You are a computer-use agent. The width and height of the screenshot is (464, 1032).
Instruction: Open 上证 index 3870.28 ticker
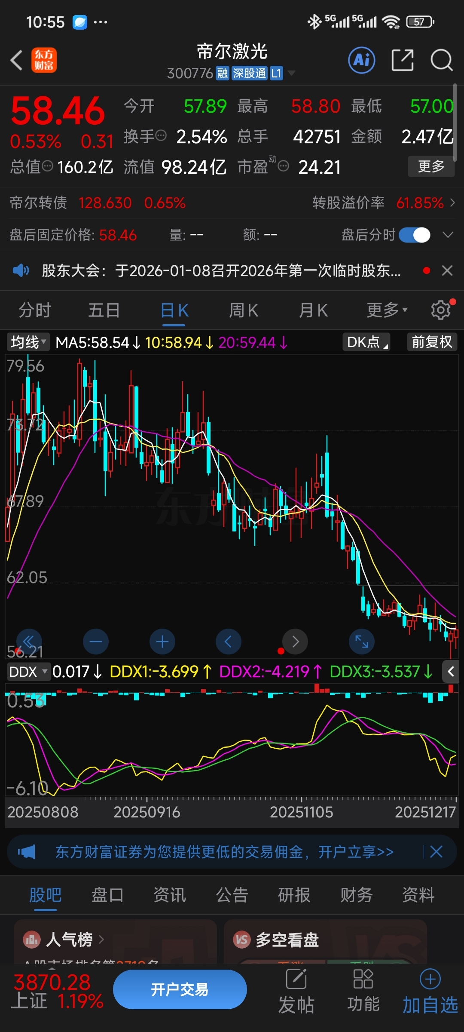[57, 991]
